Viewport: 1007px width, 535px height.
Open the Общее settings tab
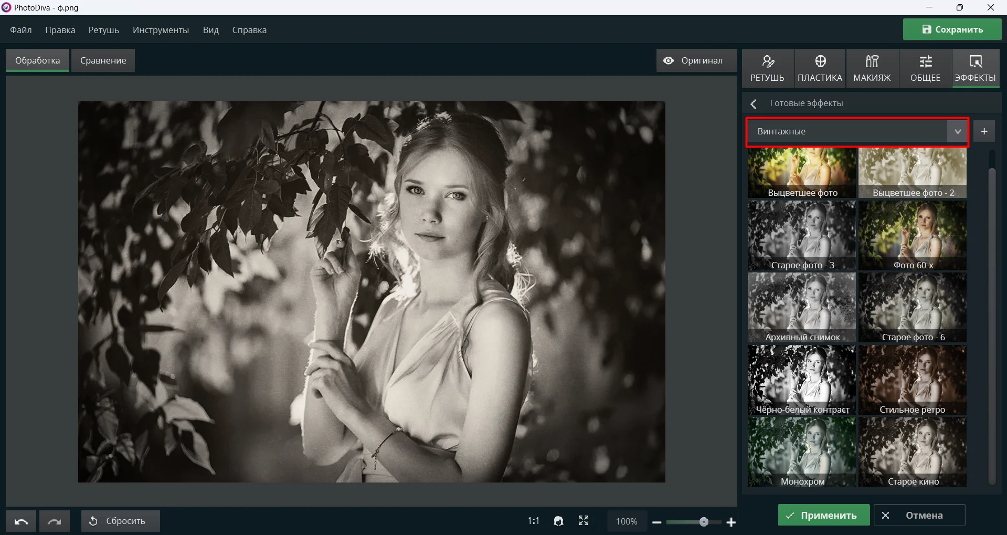(925, 68)
